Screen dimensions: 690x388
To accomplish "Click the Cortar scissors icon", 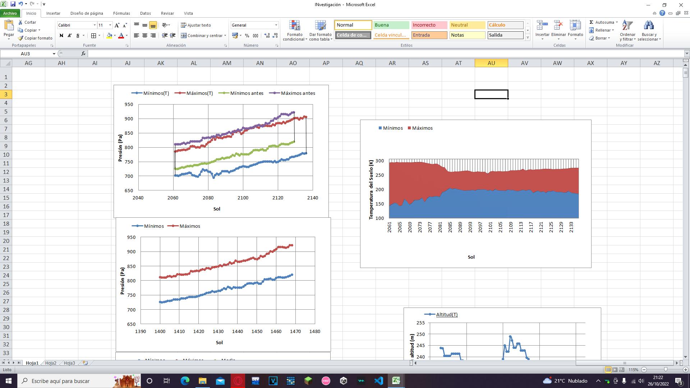I will tap(21, 22).
